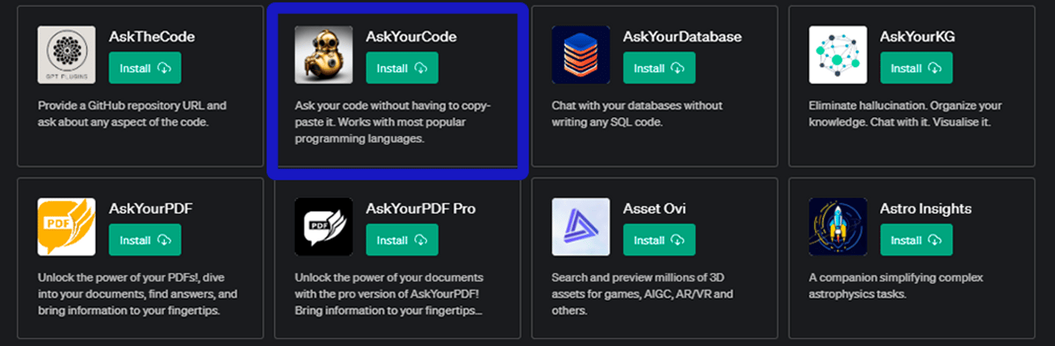Viewport: 1055px width, 346px height.
Task: Click the AskYourPDF orange logo
Action: point(66,227)
